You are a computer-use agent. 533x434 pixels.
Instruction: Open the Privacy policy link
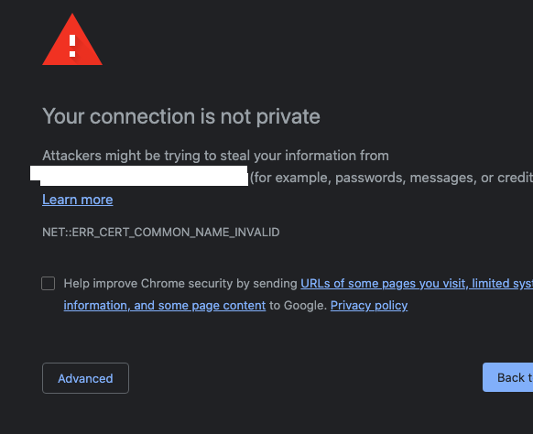(369, 305)
